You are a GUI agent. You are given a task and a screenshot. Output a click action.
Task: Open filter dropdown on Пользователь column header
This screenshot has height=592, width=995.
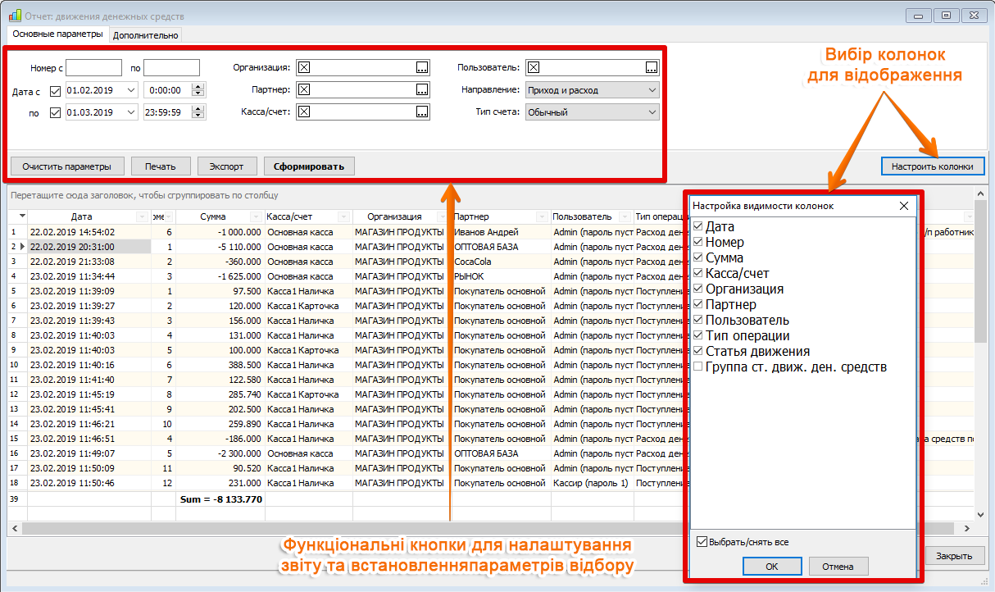[625, 216]
